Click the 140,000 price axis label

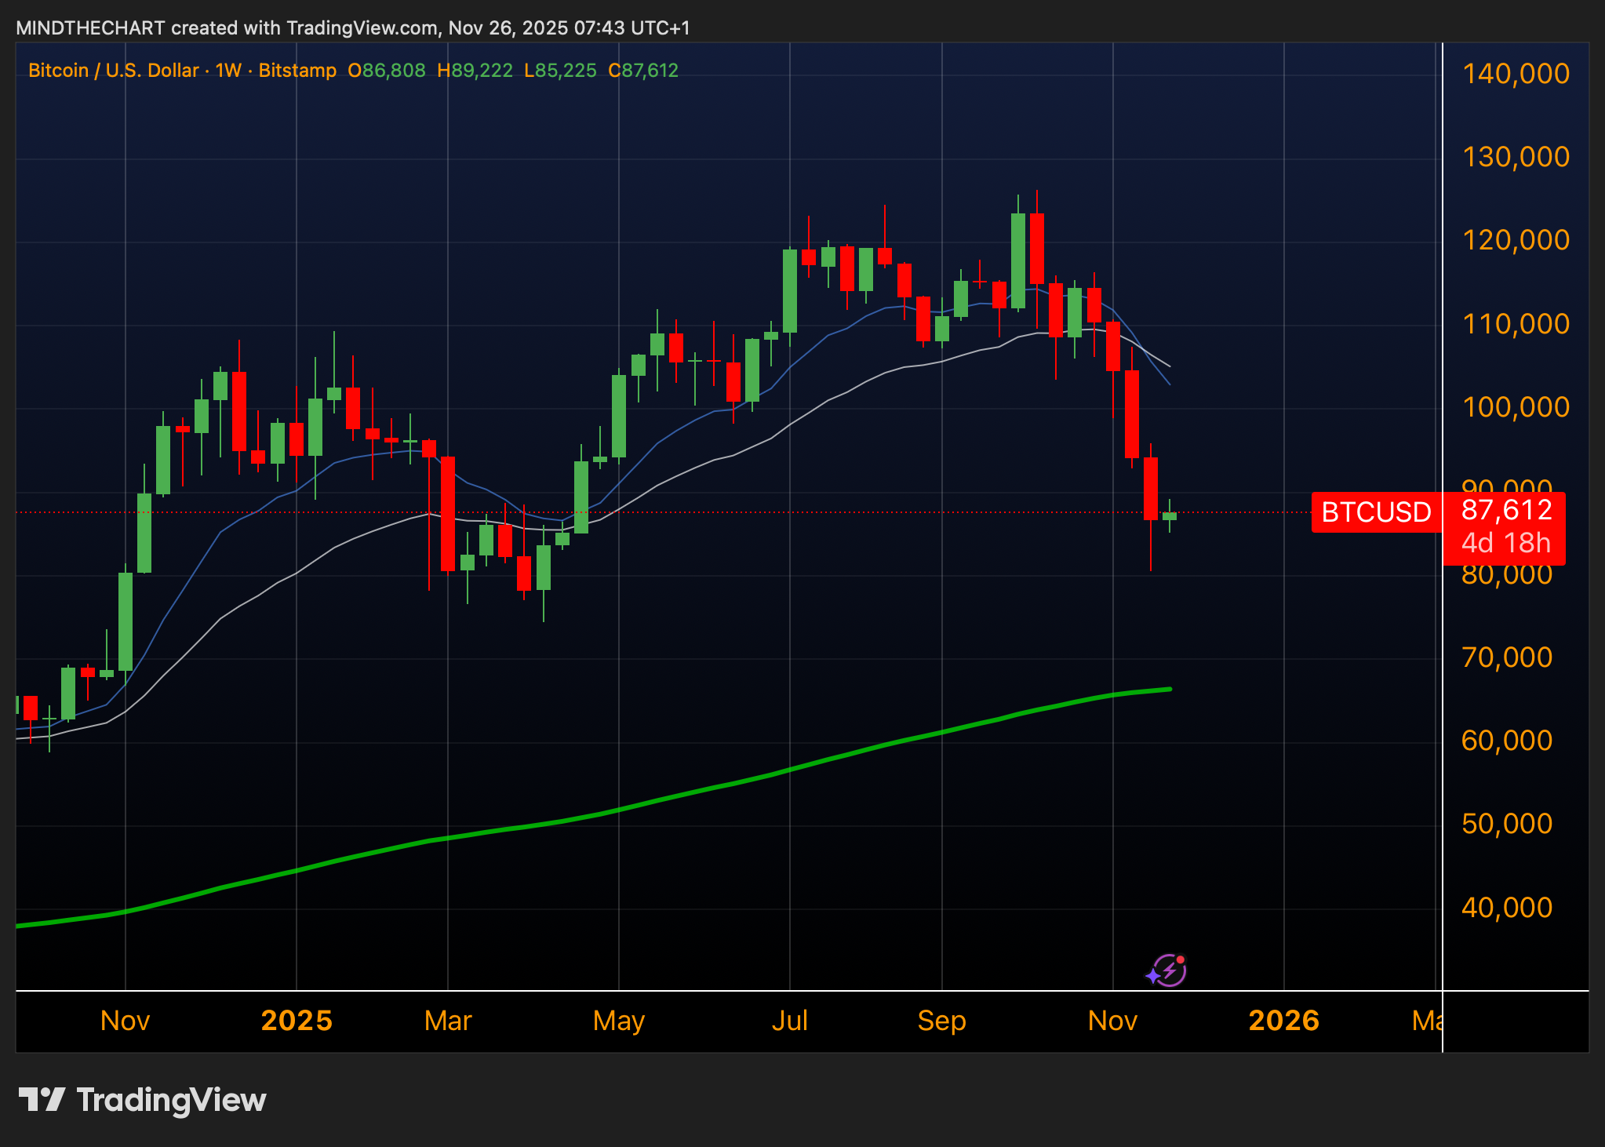[x=1516, y=74]
